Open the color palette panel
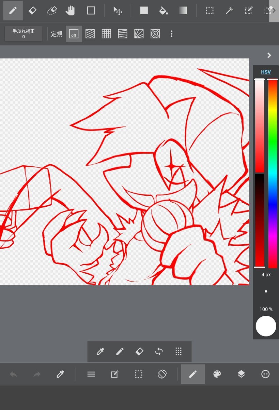 click(x=217, y=374)
